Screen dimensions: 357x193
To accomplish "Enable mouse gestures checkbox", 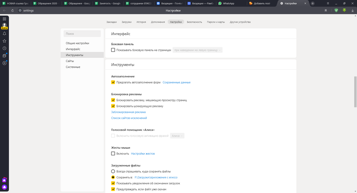I will tap(113, 154).
